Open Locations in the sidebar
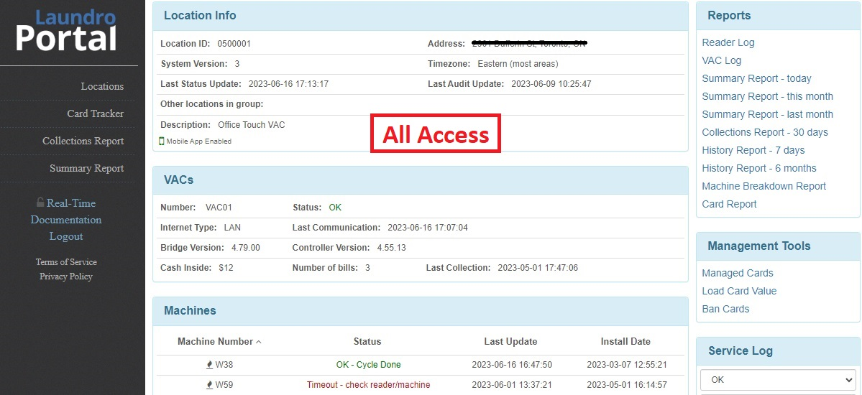The height and width of the screenshot is (395, 862). (x=102, y=86)
